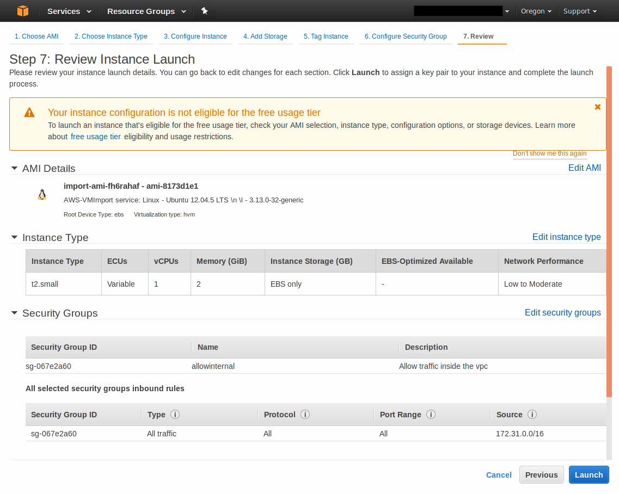Collapse the Instance Type section
This screenshot has height=494, width=619.
[x=14, y=238]
